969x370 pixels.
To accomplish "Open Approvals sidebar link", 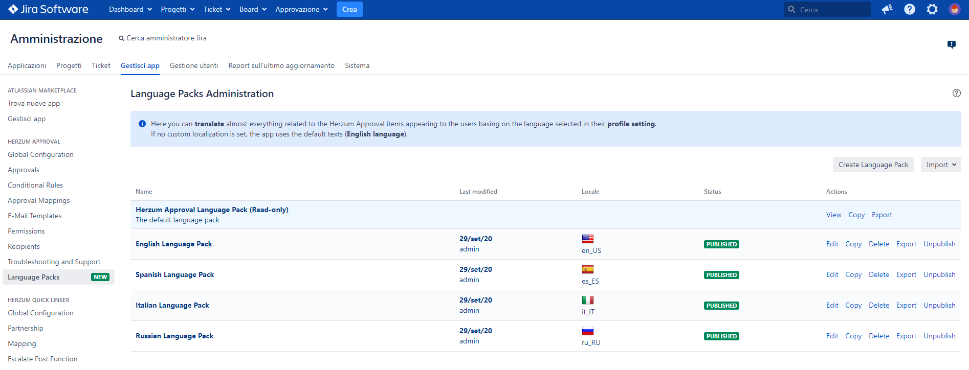I will (24, 170).
